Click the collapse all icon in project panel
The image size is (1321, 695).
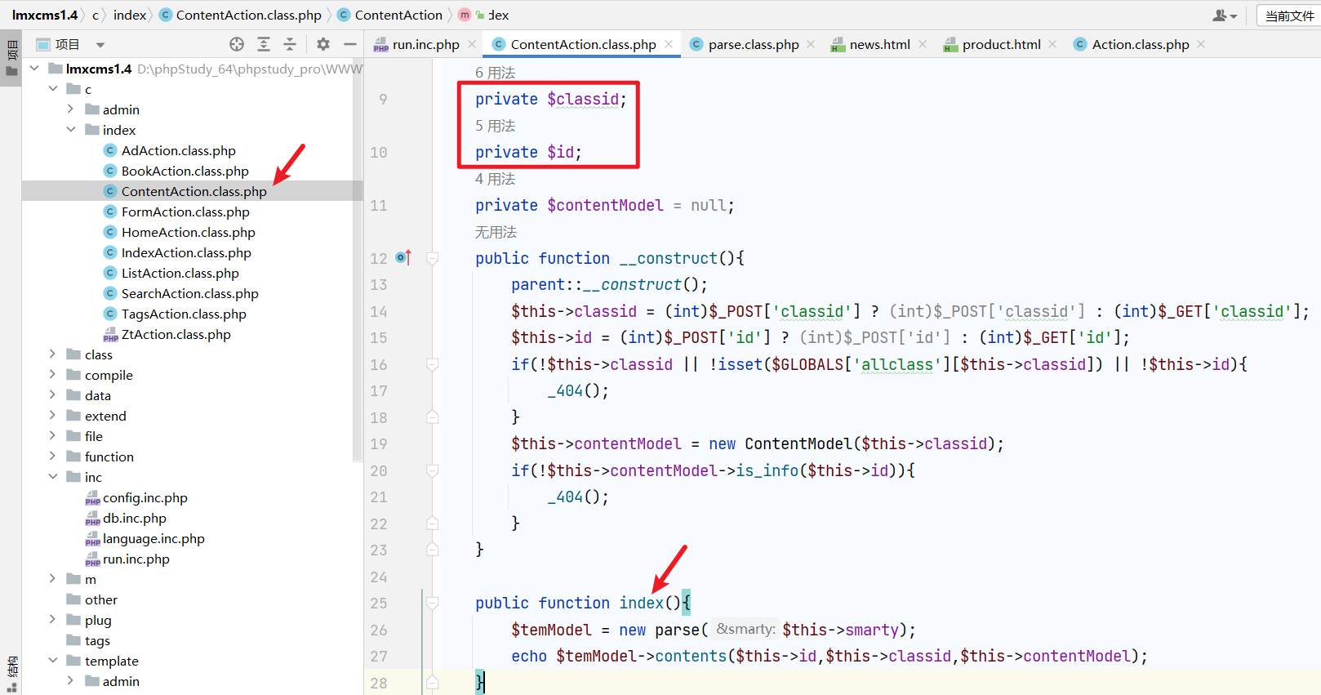290,44
